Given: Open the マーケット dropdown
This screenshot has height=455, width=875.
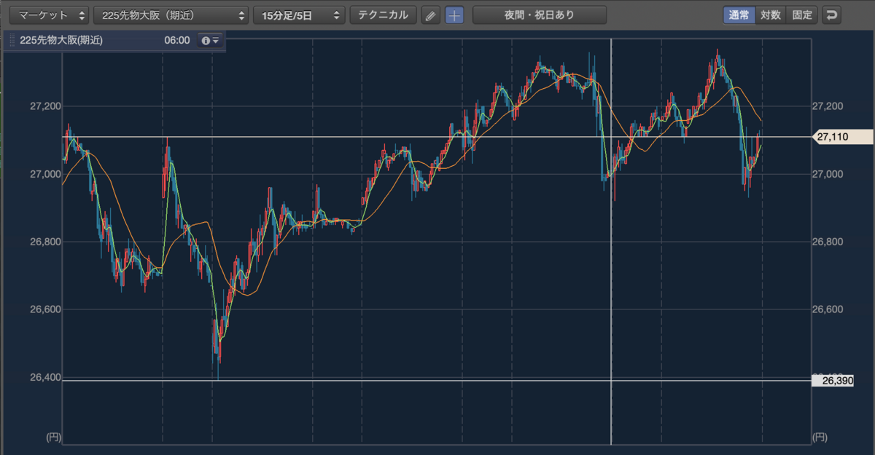Looking at the screenshot, I should click(x=50, y=15).
